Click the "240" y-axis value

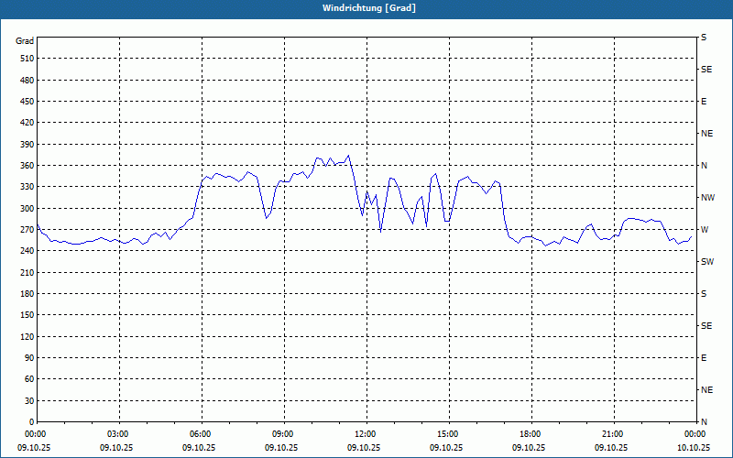pyautogui.click(x=27, y=251)
